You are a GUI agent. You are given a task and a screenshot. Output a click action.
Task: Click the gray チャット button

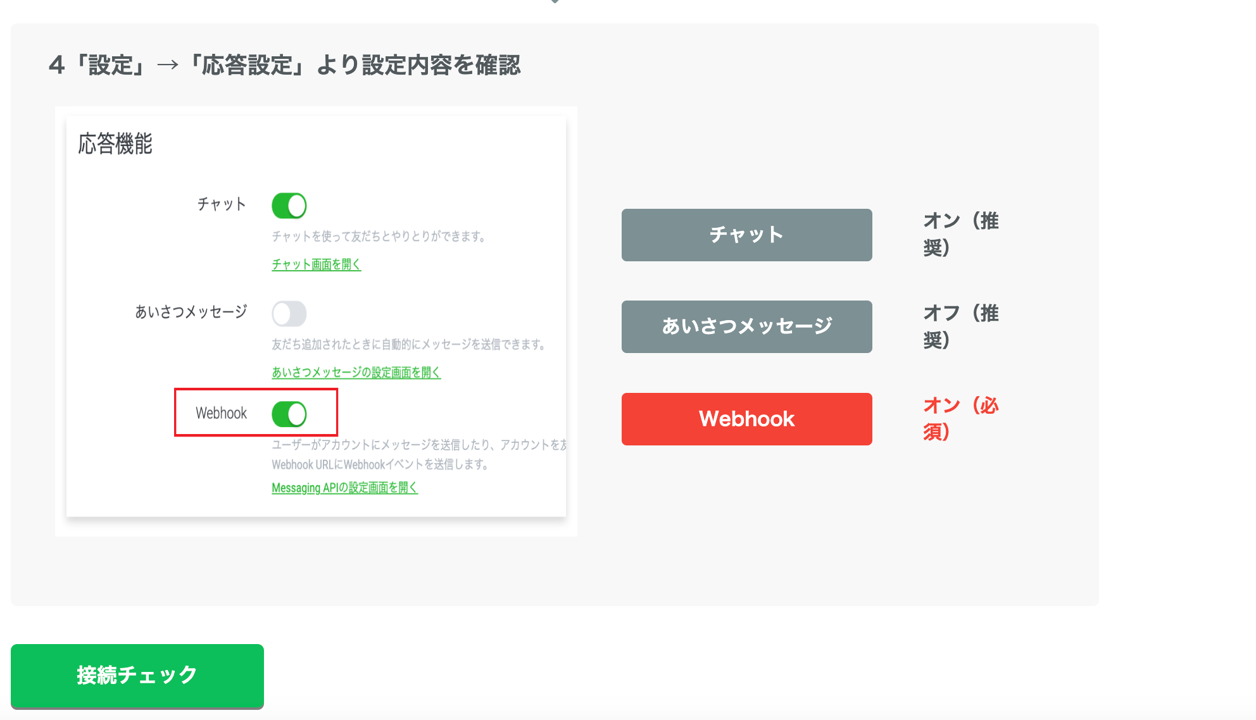pos(747,235)
